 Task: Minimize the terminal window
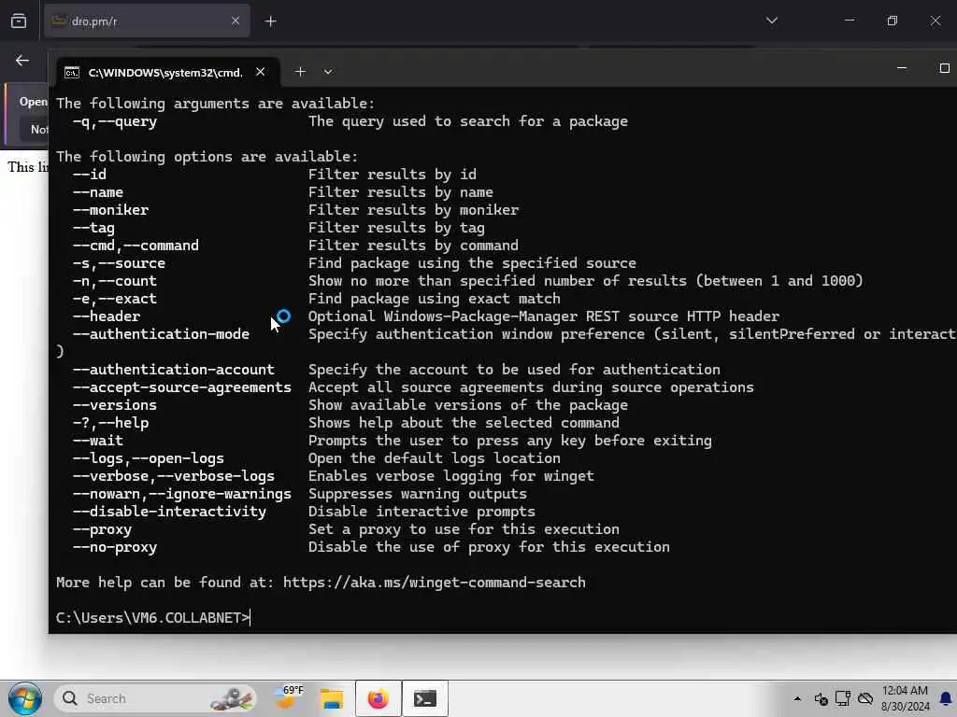(x=902, y=68)
